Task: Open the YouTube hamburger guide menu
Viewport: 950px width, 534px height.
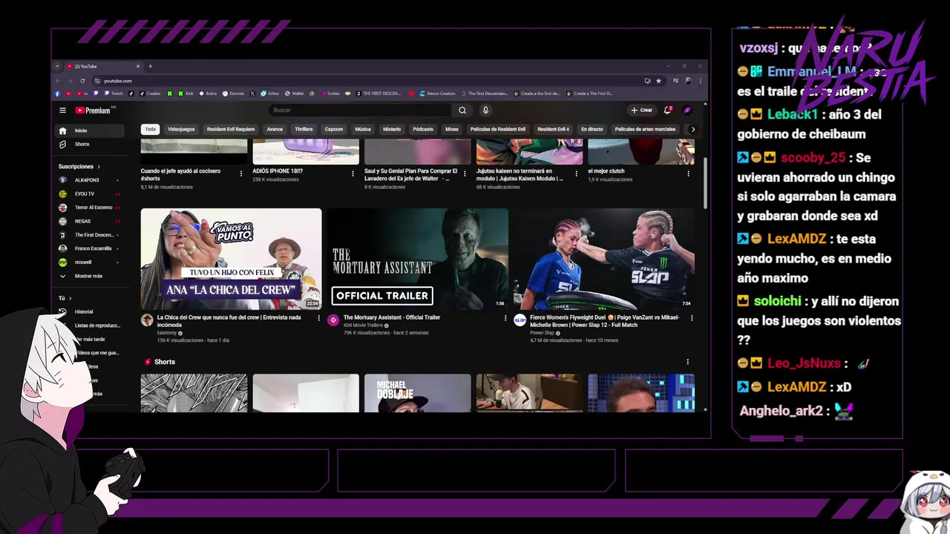Action: (63, 111)
